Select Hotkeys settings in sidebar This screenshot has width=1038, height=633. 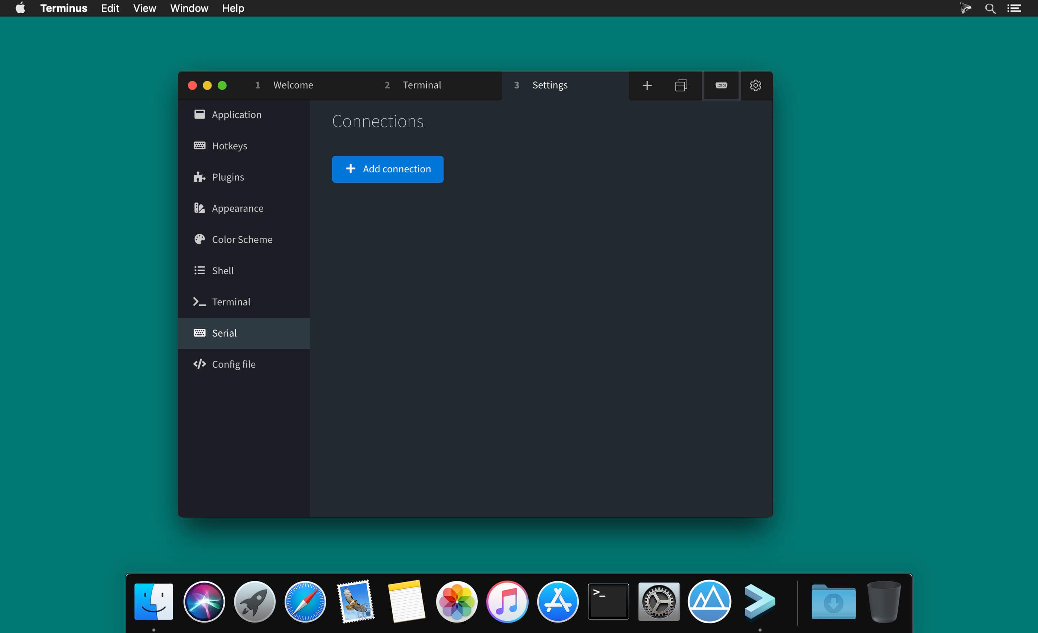pos(230,145)
